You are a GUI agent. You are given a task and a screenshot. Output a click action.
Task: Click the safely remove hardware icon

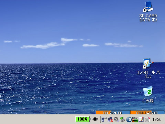tap(123, 120)
